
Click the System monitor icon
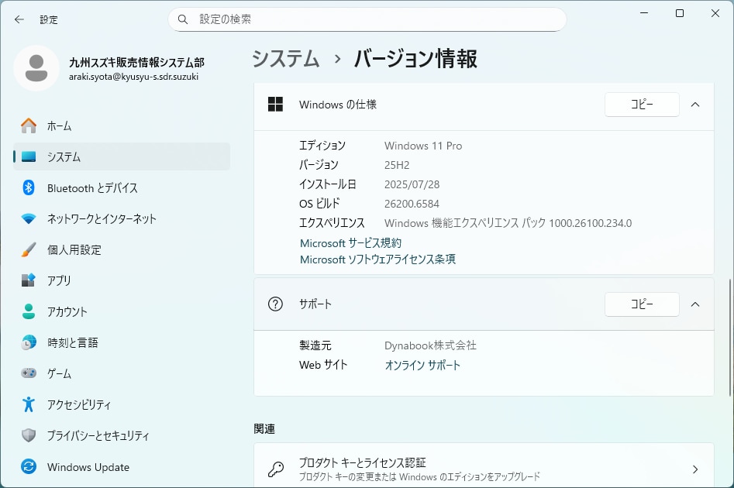pos(29,156)
